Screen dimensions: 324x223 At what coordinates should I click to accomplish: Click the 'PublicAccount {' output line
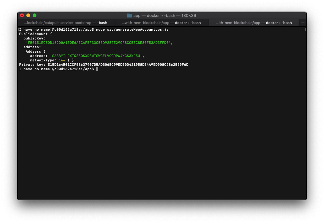click(x=35, y=34)
